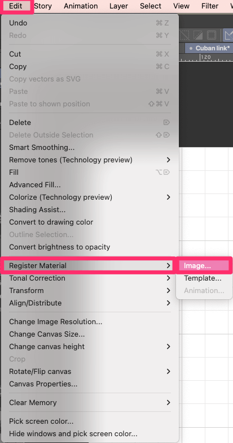Choose Smart Smoothing... command
This screenshot has height=443, width=233.
[90, 148]
